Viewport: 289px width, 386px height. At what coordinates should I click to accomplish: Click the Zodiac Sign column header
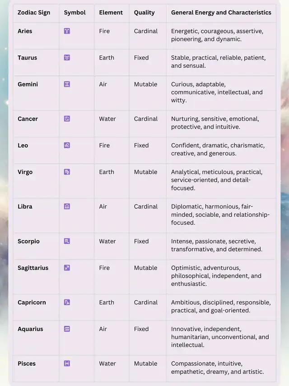point(34,13)
